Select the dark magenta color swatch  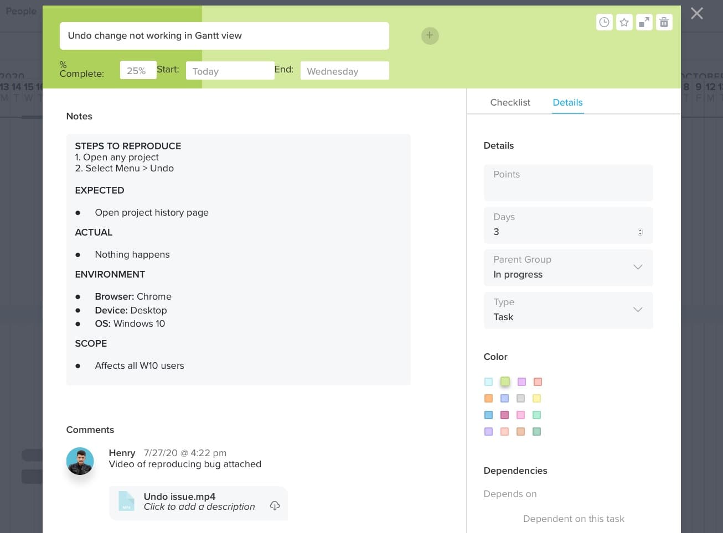tap(504, 415)
